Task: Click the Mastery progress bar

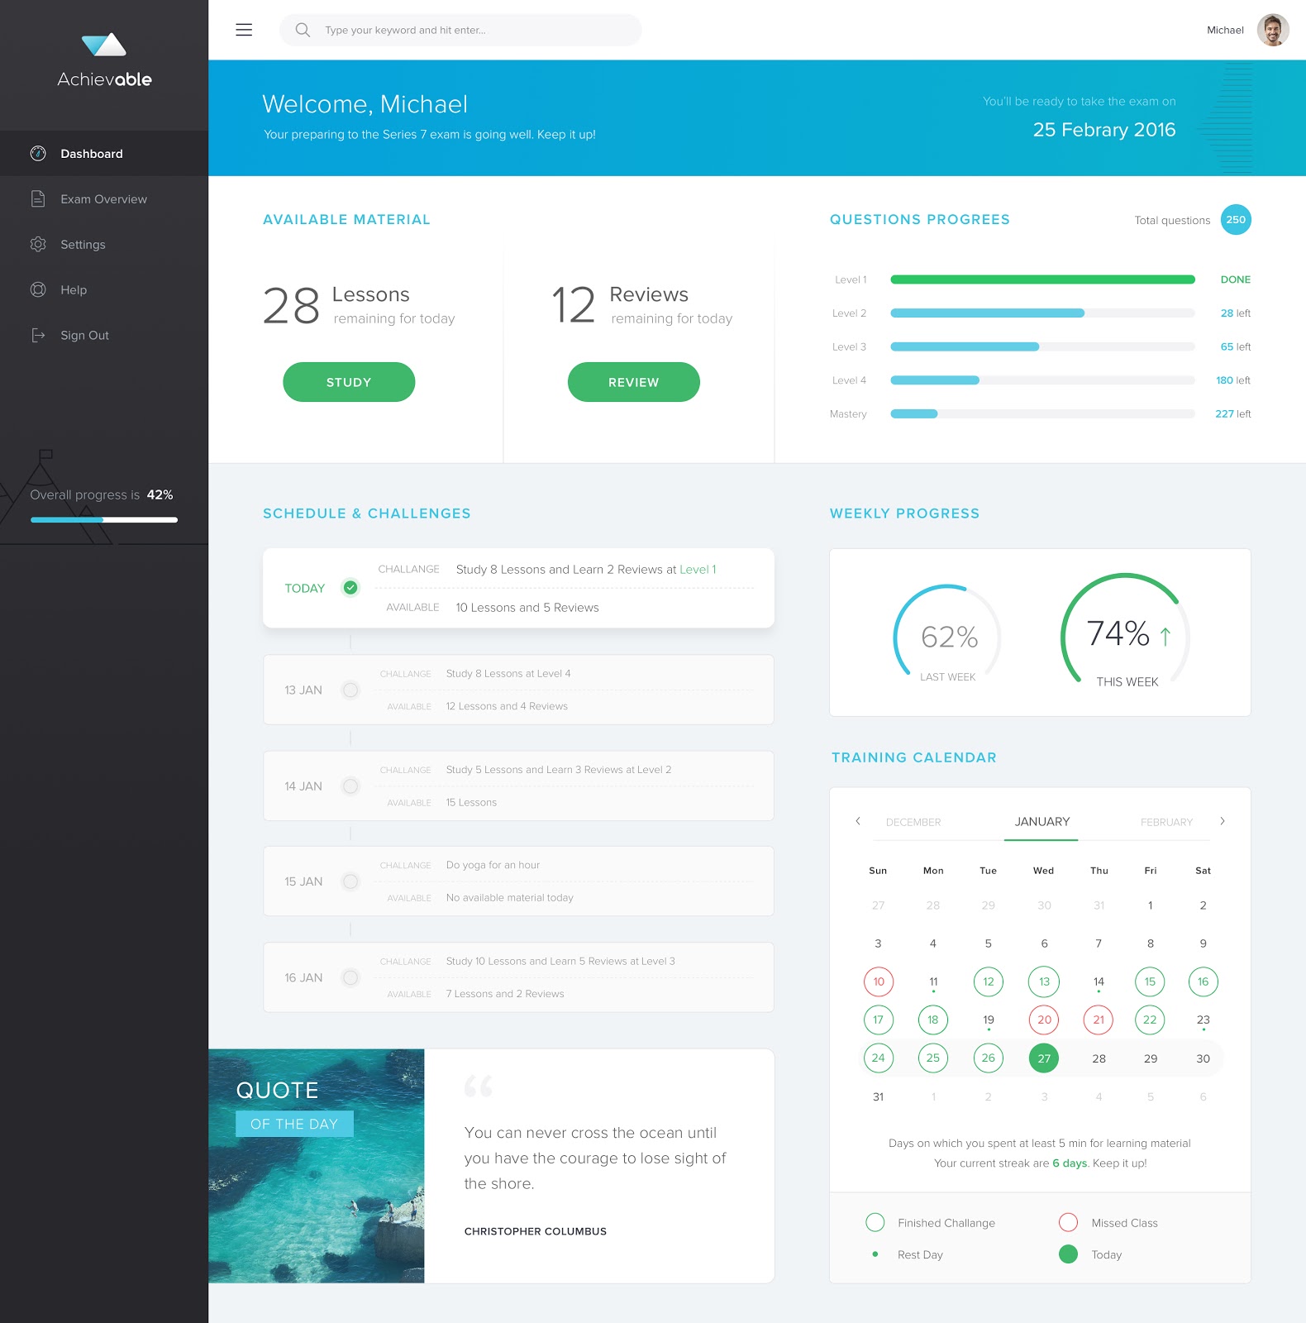Action: (x=1042, y=413)
